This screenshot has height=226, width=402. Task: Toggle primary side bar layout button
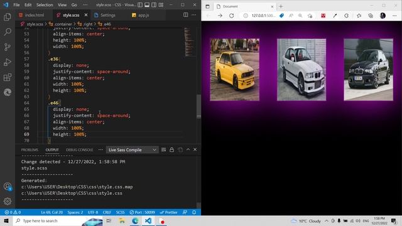tap(140, 5)
